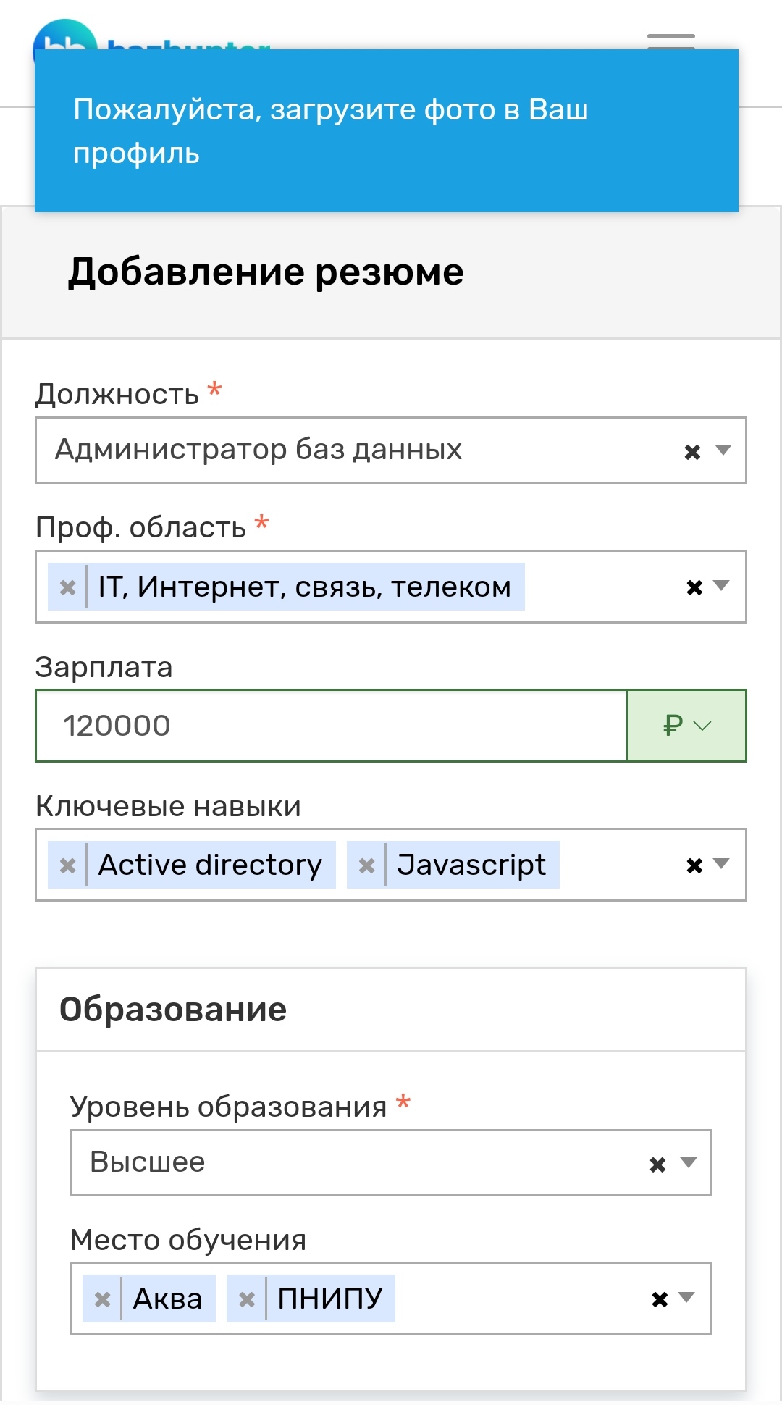Remove the Javascript skill tag

point(366,865)
